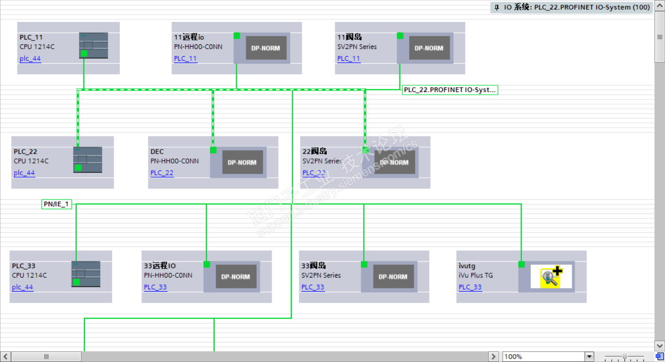This screenshot has height=362, width=665.
Task: Click the 100% zoom input field
Action: point(544,357)
